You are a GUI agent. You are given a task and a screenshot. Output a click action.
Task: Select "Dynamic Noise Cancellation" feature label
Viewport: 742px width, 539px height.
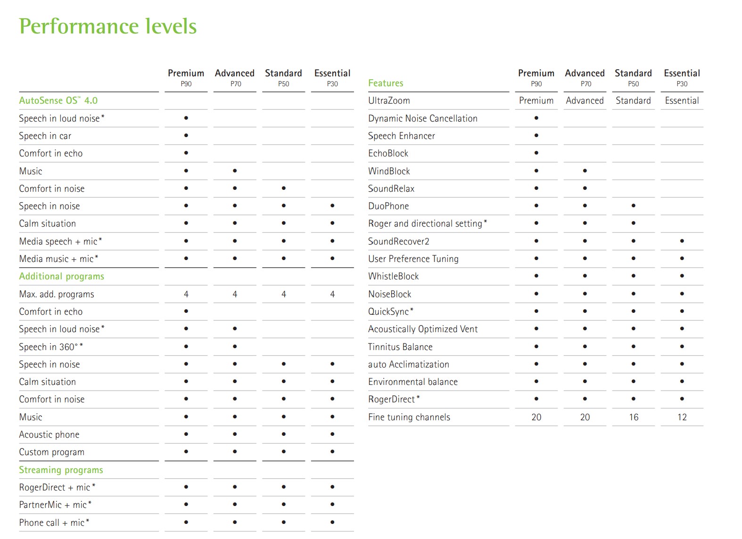coord(423,118)
